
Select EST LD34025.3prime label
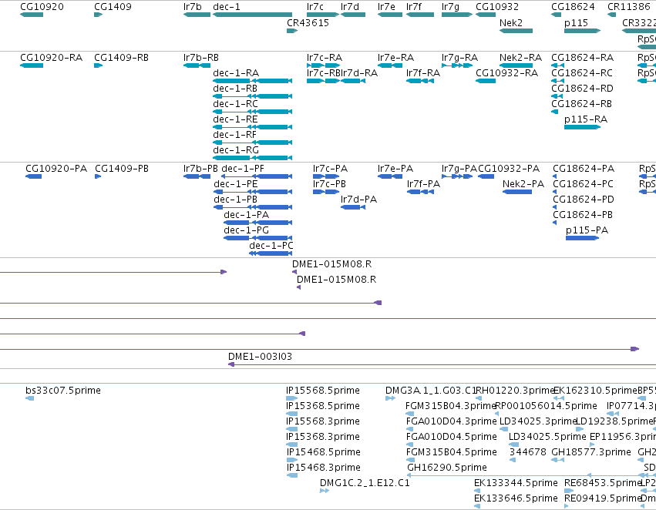(x=537, y=421)
